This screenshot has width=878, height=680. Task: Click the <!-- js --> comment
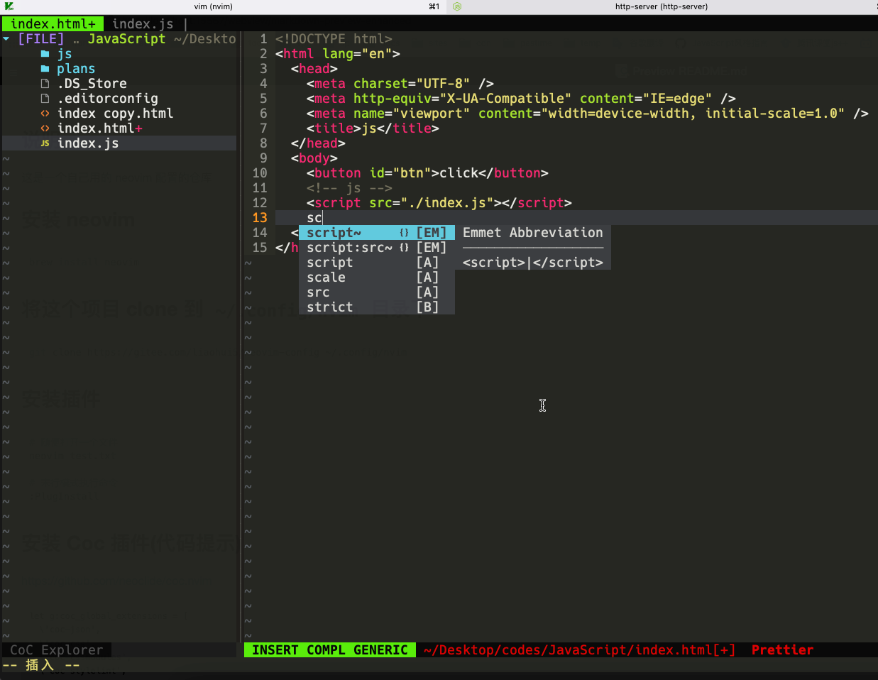(349, 188)
